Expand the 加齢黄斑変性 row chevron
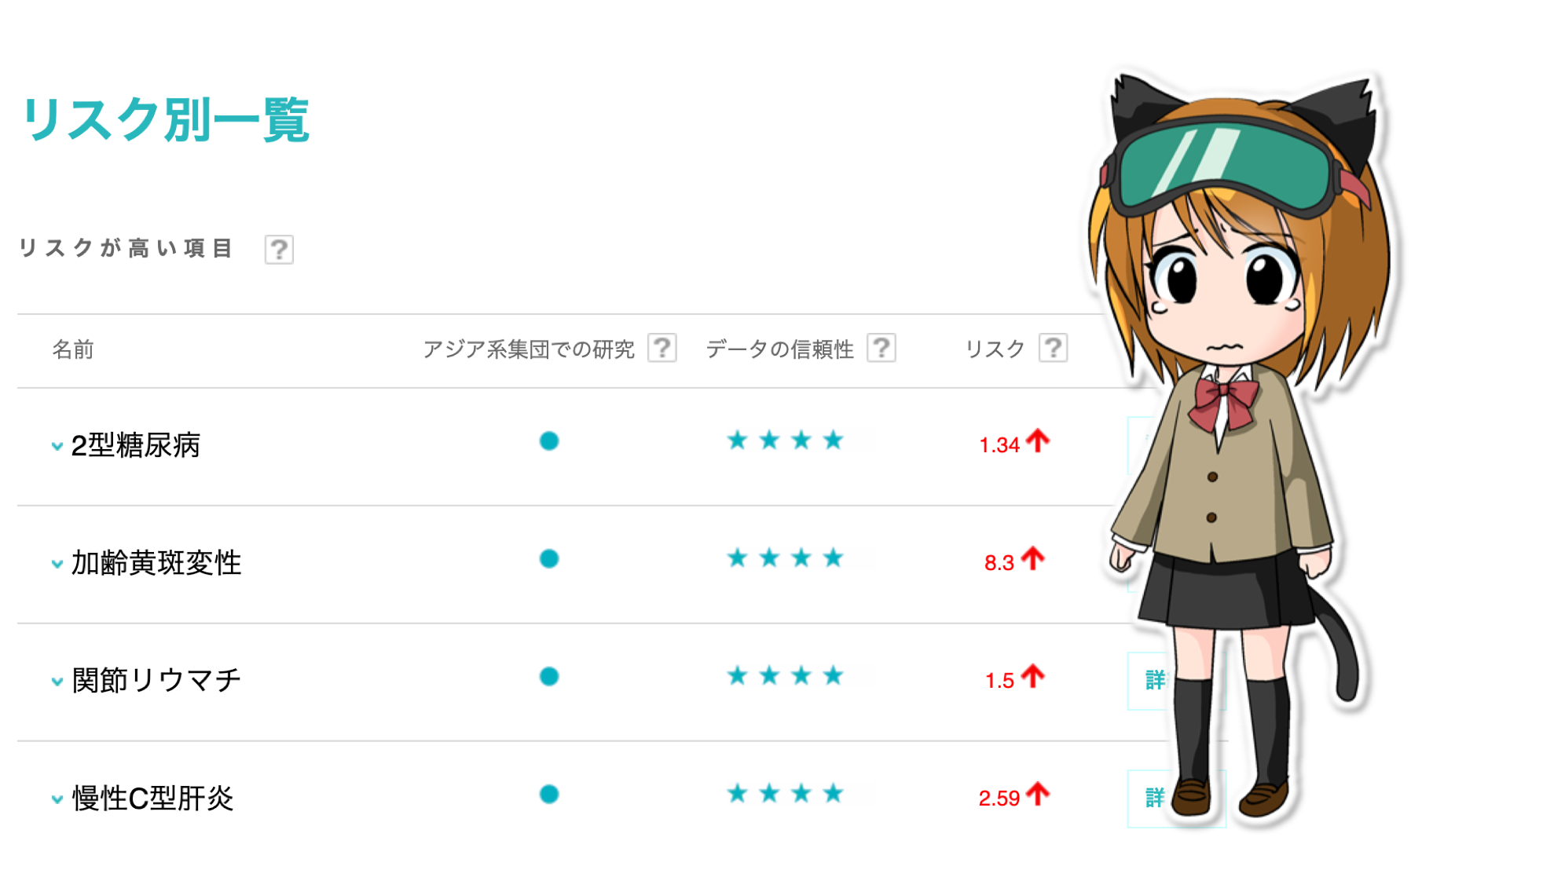This screenshot has height=881, width=1543. (x=57, y=564)
